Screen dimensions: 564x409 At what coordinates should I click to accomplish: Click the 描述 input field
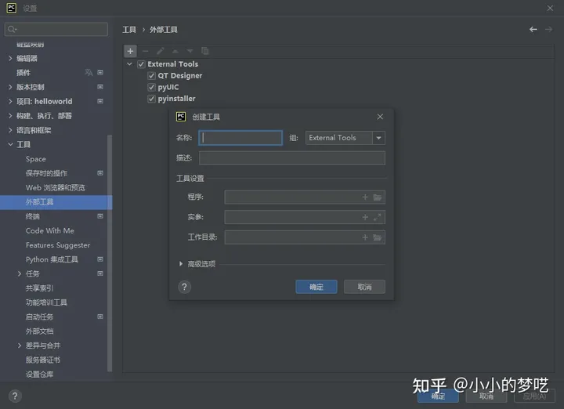pos(292,158)
